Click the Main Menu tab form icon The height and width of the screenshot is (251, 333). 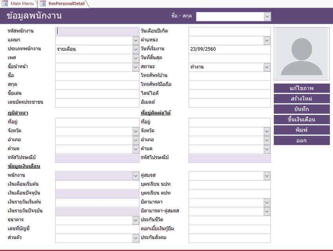(5, 4)
